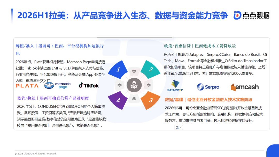Click heading 数据/基建 哥伦比亚开放金融

(208, 100)
